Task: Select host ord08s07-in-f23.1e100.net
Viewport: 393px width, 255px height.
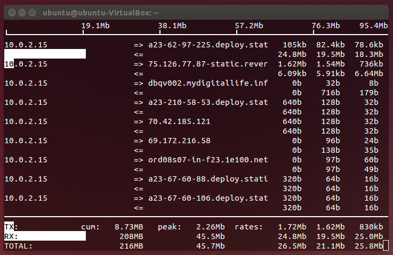Action: 208,160
